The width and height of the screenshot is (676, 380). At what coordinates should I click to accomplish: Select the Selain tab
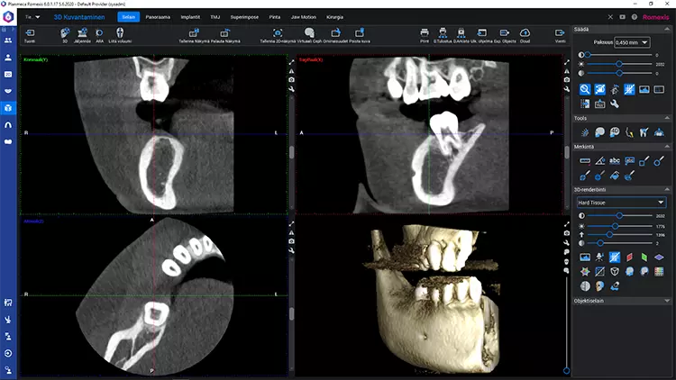coord(129,17)
